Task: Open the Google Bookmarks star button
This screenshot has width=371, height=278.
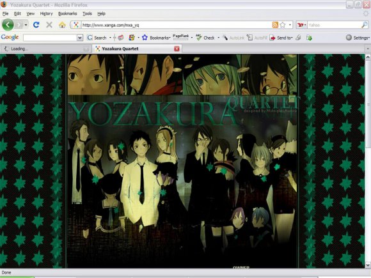Action: pyautogui.click(x=155, y=38)
